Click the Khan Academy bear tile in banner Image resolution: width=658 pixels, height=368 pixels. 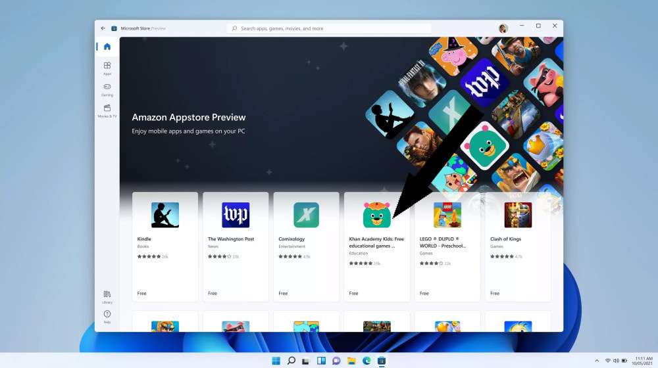point(484,146)
